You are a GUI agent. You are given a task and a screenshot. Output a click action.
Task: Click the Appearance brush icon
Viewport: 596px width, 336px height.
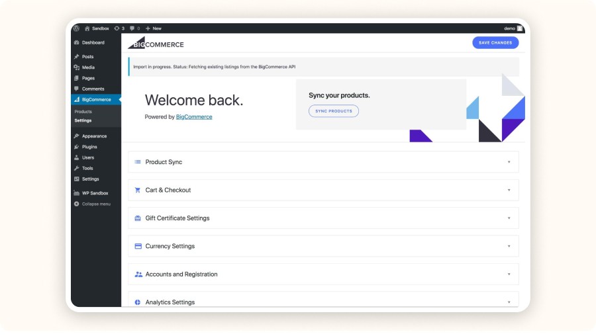click(77, 136)
